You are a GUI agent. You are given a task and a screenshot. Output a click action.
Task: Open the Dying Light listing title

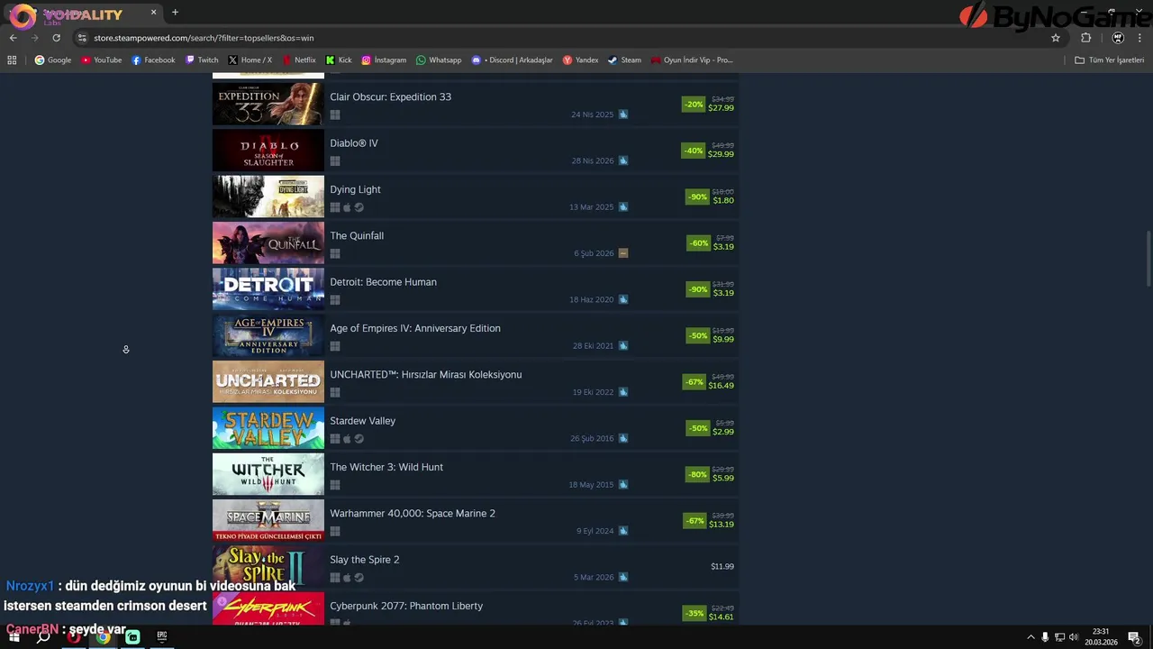pyautogui.click(x=355, y=189)
